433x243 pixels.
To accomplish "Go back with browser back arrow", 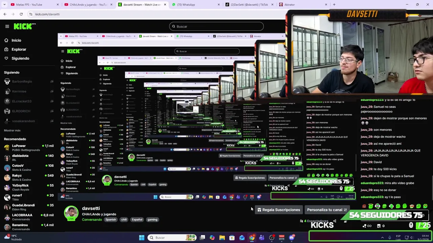I will click(x=5, y=14).
